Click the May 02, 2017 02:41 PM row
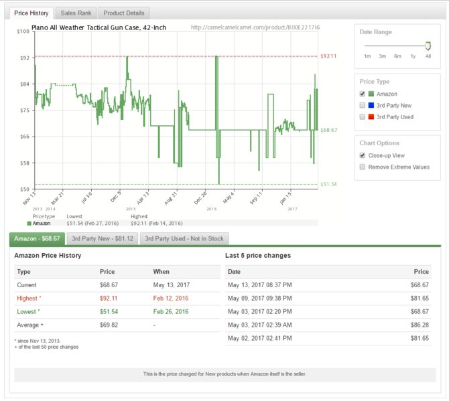 click(x=328, y=338)
